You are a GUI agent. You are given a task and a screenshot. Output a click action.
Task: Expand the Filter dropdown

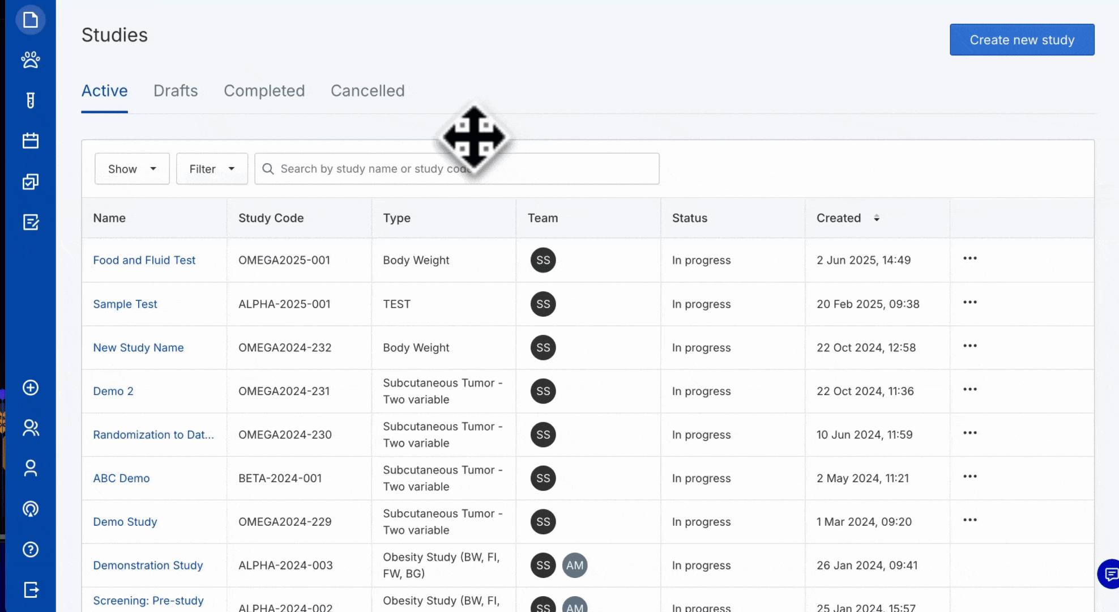click(x=212, y=169)
